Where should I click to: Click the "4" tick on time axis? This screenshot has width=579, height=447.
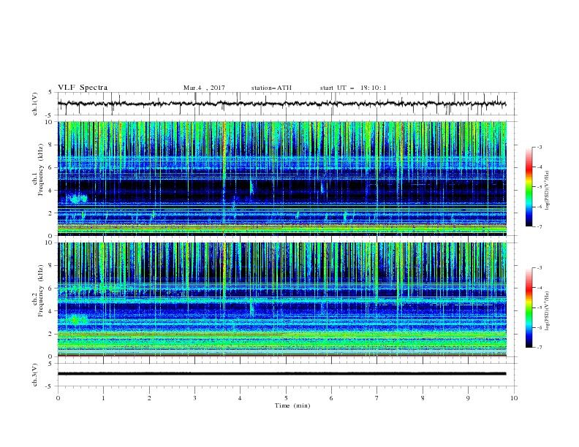[x=240, y=398]
